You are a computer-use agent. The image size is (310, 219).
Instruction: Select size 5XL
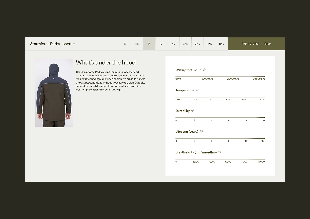[222, 44]
